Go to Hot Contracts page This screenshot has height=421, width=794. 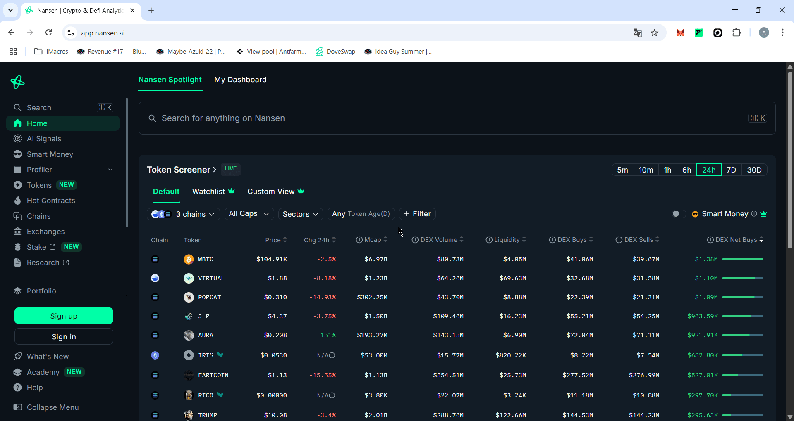tap(51, 201)
